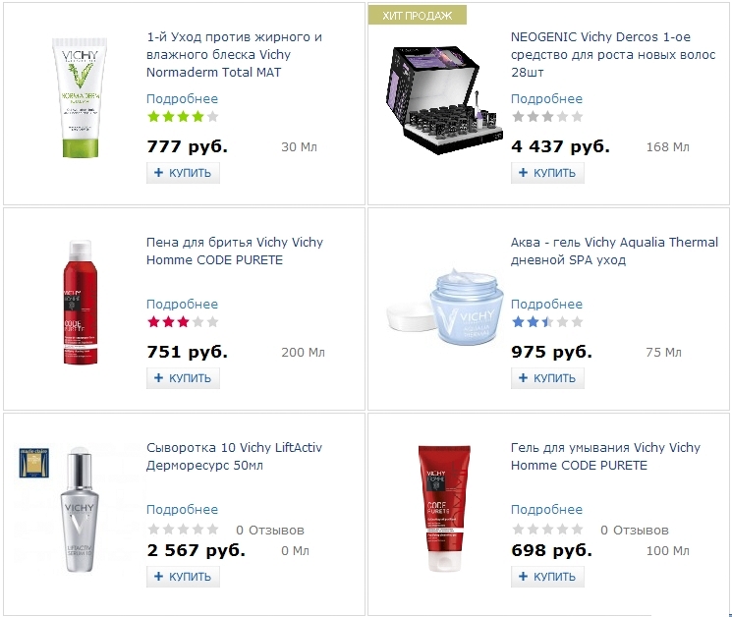
Task: Click the ХИТ ПРОДАЖ bestseller badge
Action: point(418,15)
